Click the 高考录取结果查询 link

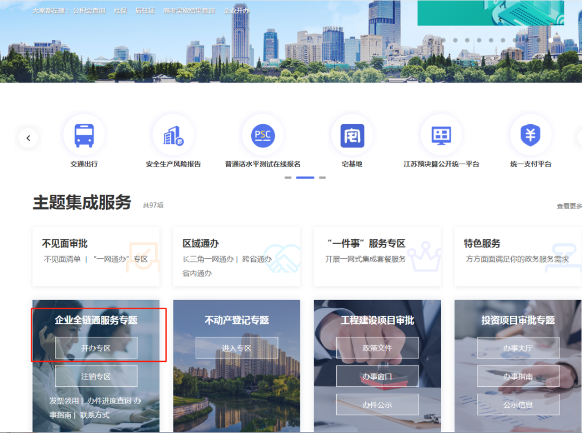coord(189,11)
